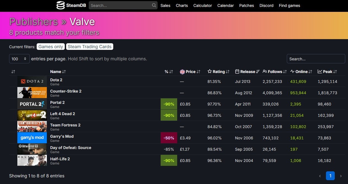Sort table by Rating star column
This screenshot has width=348, height=184.
click(218, 72)
